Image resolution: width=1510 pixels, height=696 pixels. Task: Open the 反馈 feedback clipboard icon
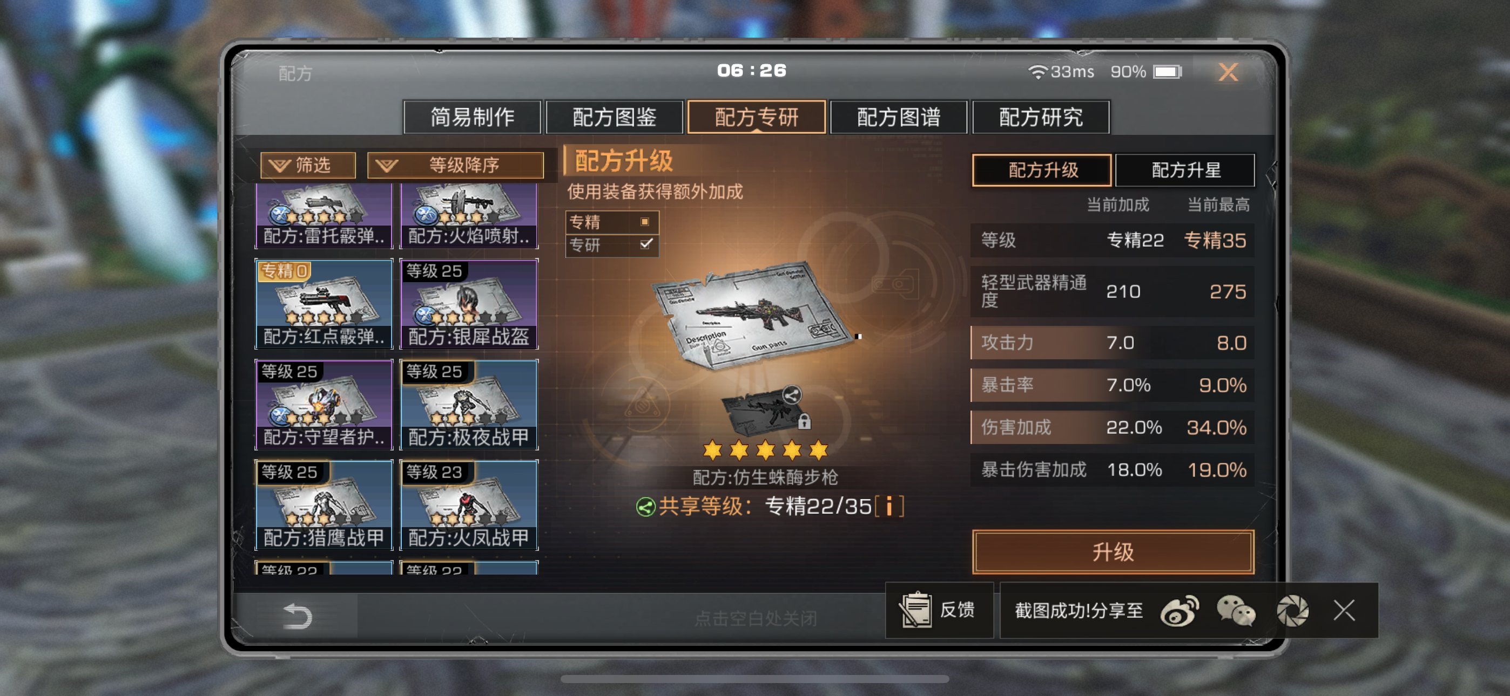tap(915, 610)
